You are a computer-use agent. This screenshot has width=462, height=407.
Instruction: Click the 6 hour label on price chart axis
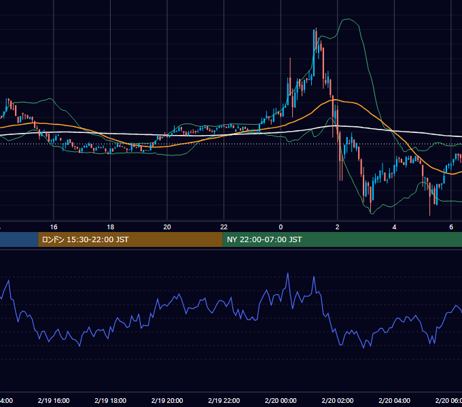[x=451, y=227]
